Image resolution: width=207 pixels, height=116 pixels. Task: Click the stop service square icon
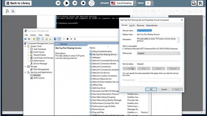click(68, 39)
